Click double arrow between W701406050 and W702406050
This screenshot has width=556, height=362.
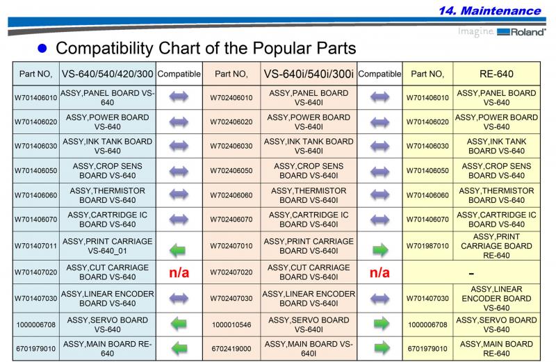click(179, 171)
